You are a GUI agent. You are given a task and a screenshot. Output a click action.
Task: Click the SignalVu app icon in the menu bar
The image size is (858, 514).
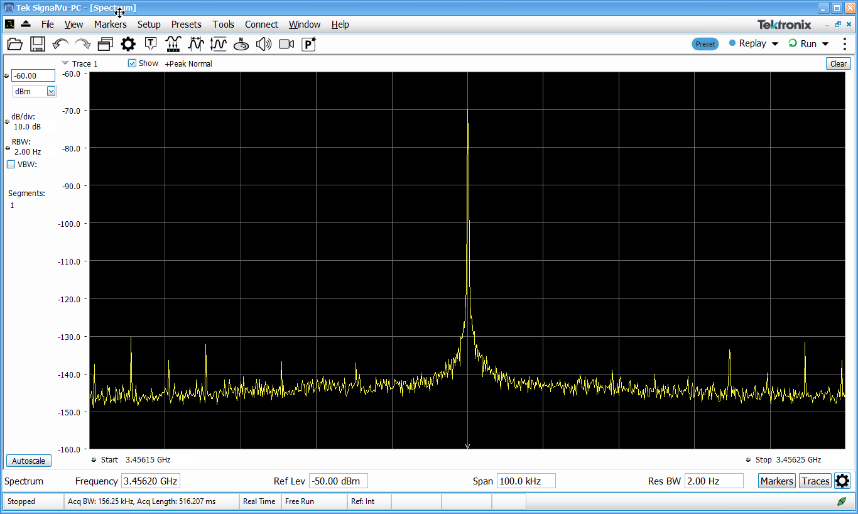(9, 24)
